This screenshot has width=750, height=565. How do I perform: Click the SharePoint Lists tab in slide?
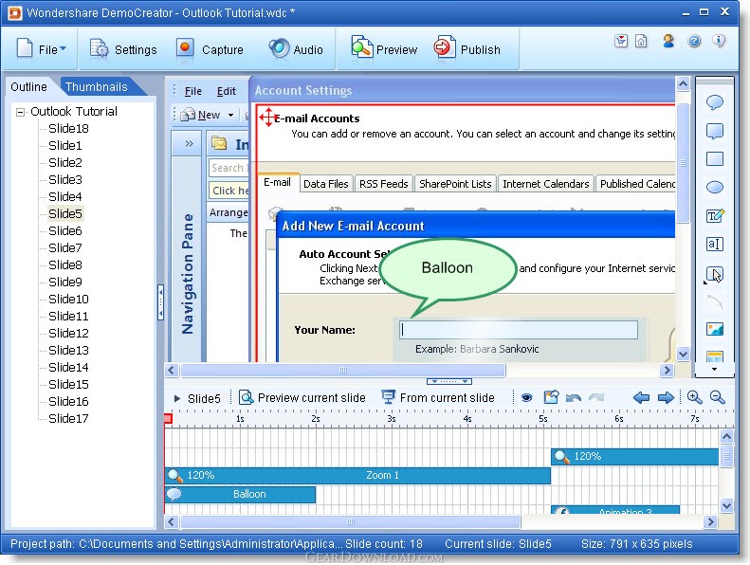point(455,184)
